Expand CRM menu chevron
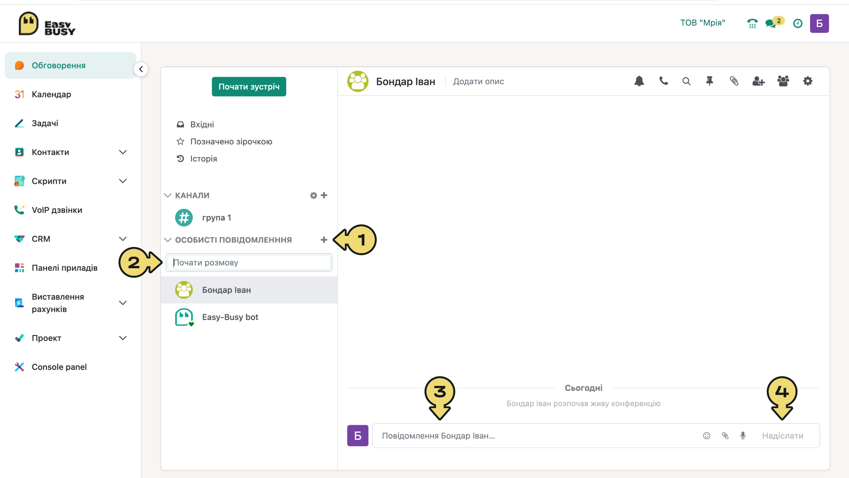The width and height of the screenshot is (849, 478). pyautogui.click(x=123, y=239)
